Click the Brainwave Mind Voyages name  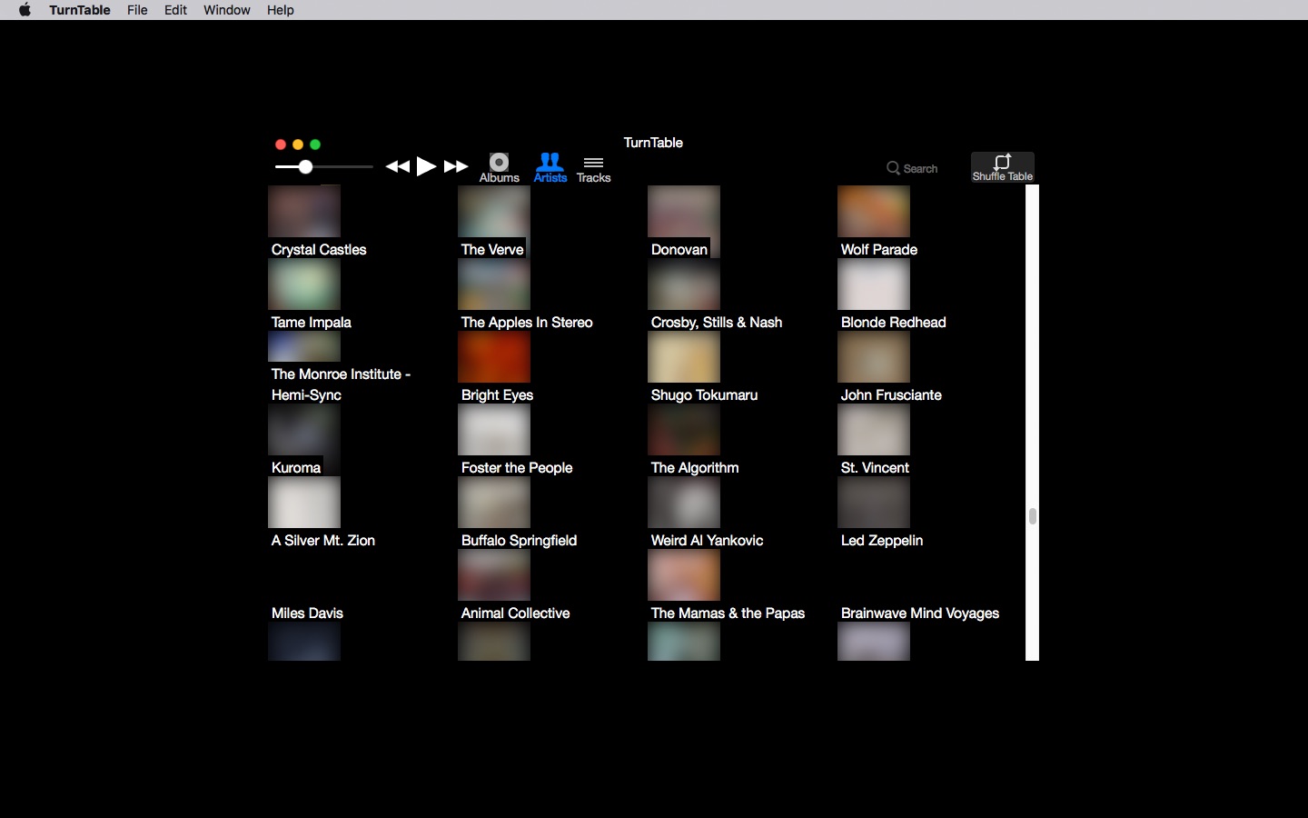(x=920, y=613)
